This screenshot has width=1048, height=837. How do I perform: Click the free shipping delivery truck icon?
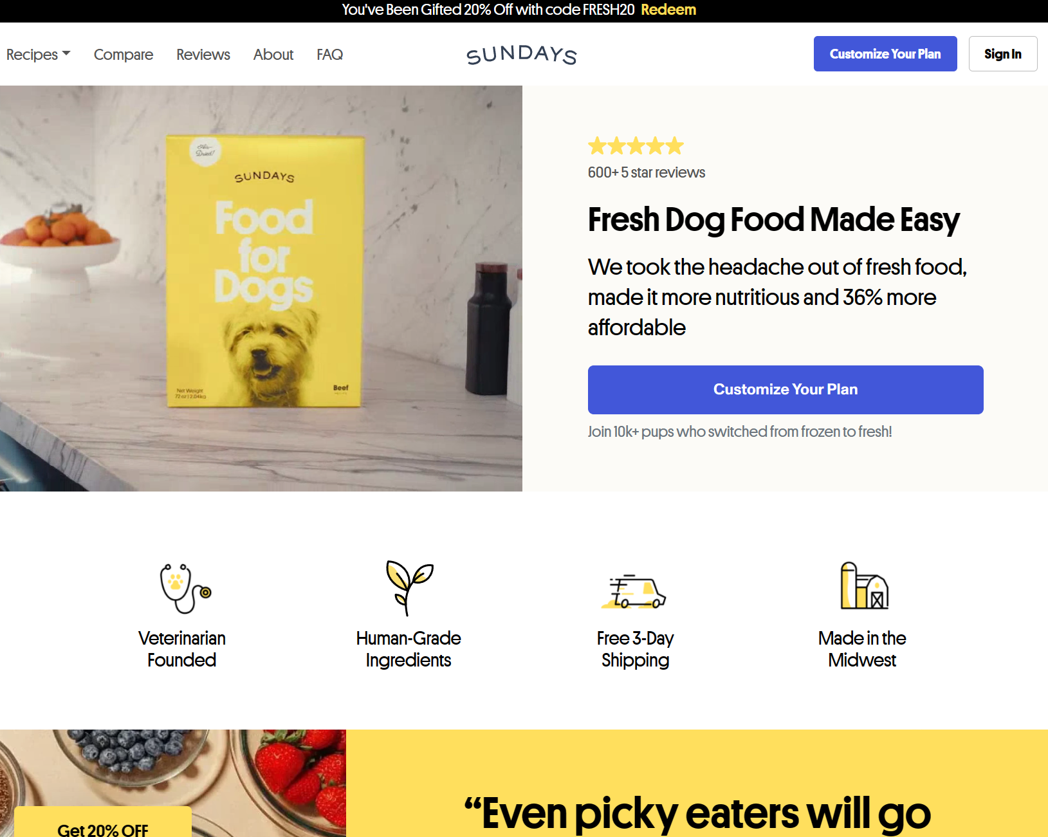pyautogui.click(x=634, y=591)
